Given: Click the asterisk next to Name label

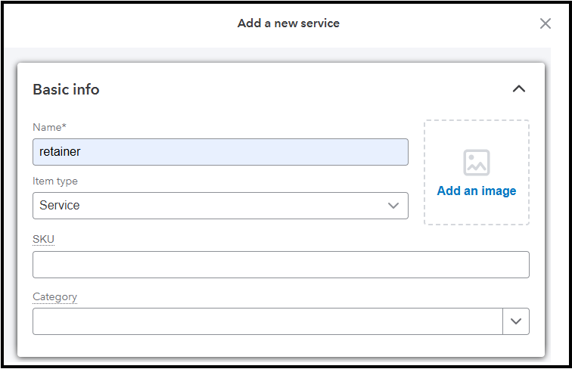Looking at the screenshot, I should point(64,126).
